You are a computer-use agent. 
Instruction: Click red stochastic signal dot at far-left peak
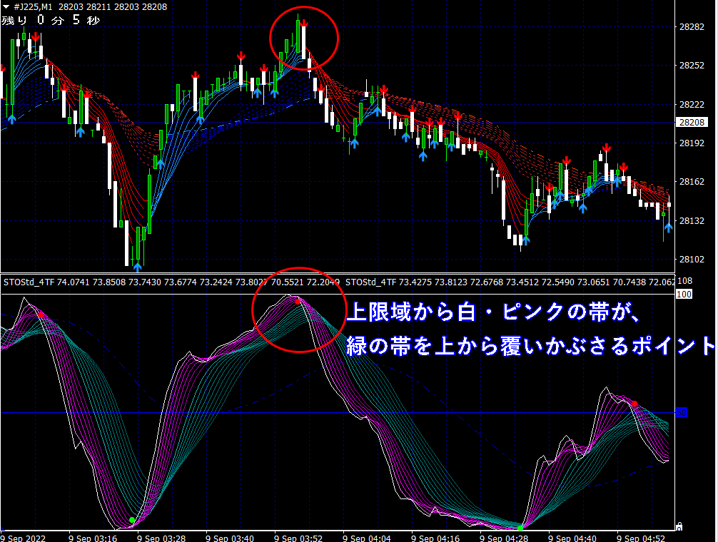click(x=41, y=315)
